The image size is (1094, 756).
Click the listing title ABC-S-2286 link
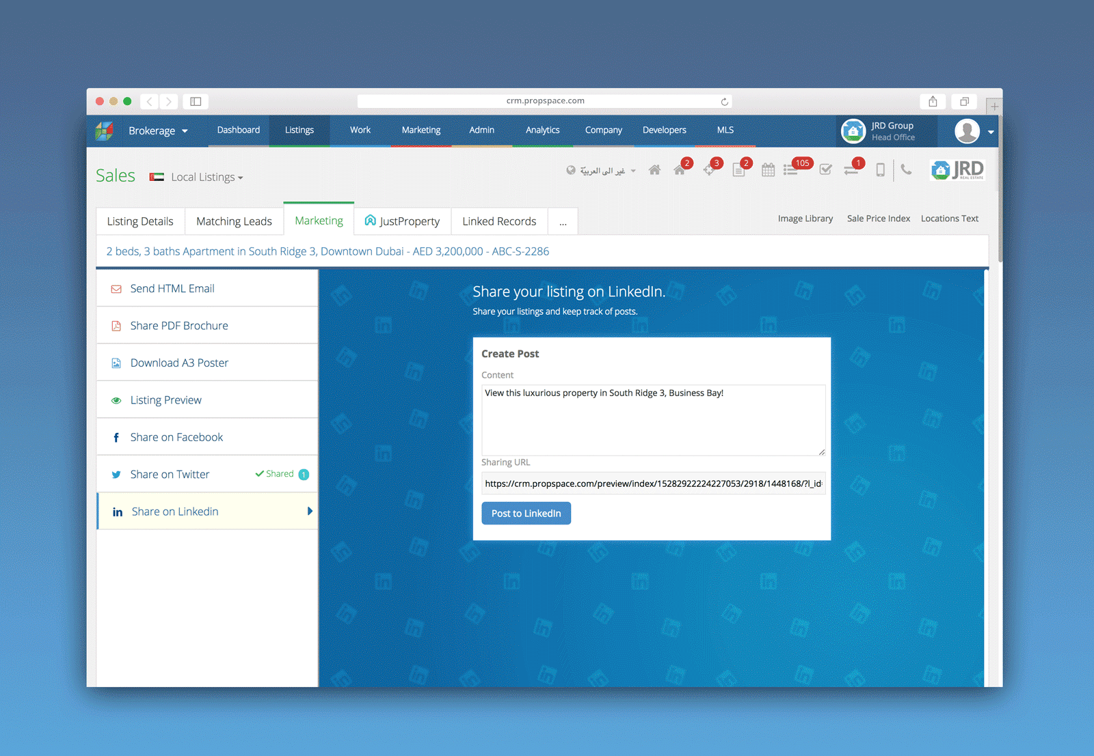tap(328, 251)
